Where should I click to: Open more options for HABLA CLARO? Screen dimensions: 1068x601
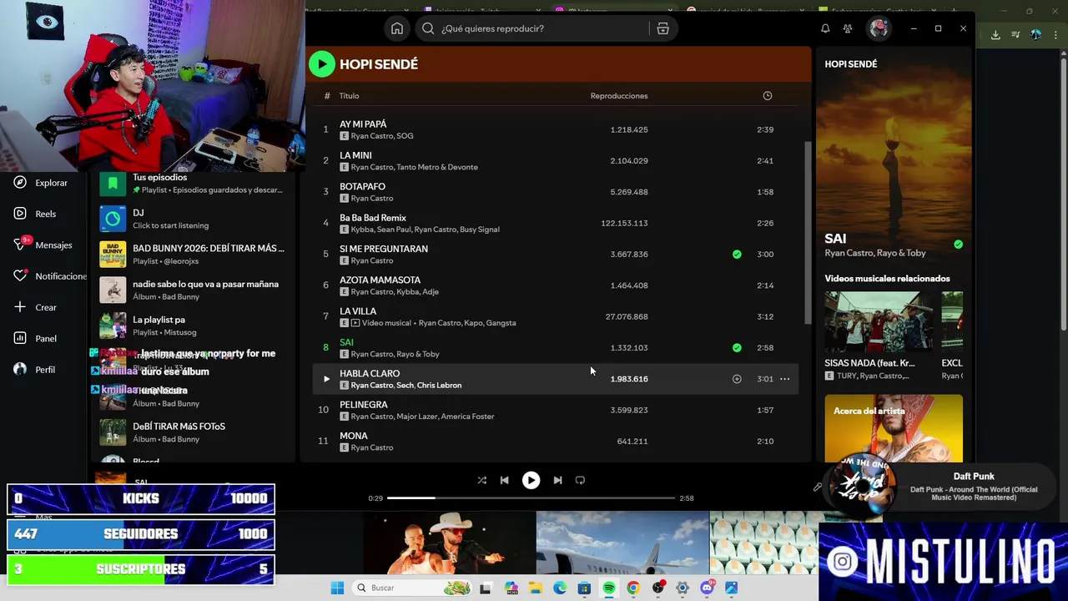click(x=784, y=379)
